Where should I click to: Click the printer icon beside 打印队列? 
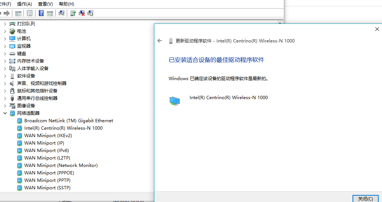point(12,24)
